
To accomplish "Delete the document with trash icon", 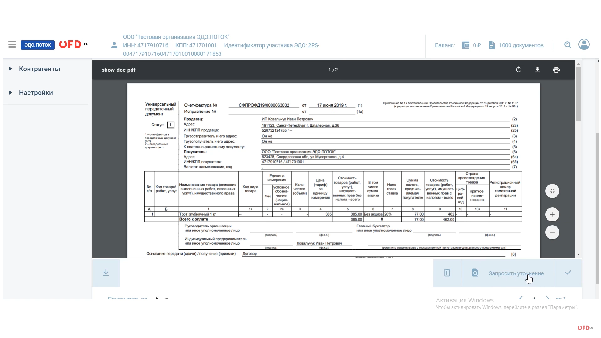I will click(447, 273).
